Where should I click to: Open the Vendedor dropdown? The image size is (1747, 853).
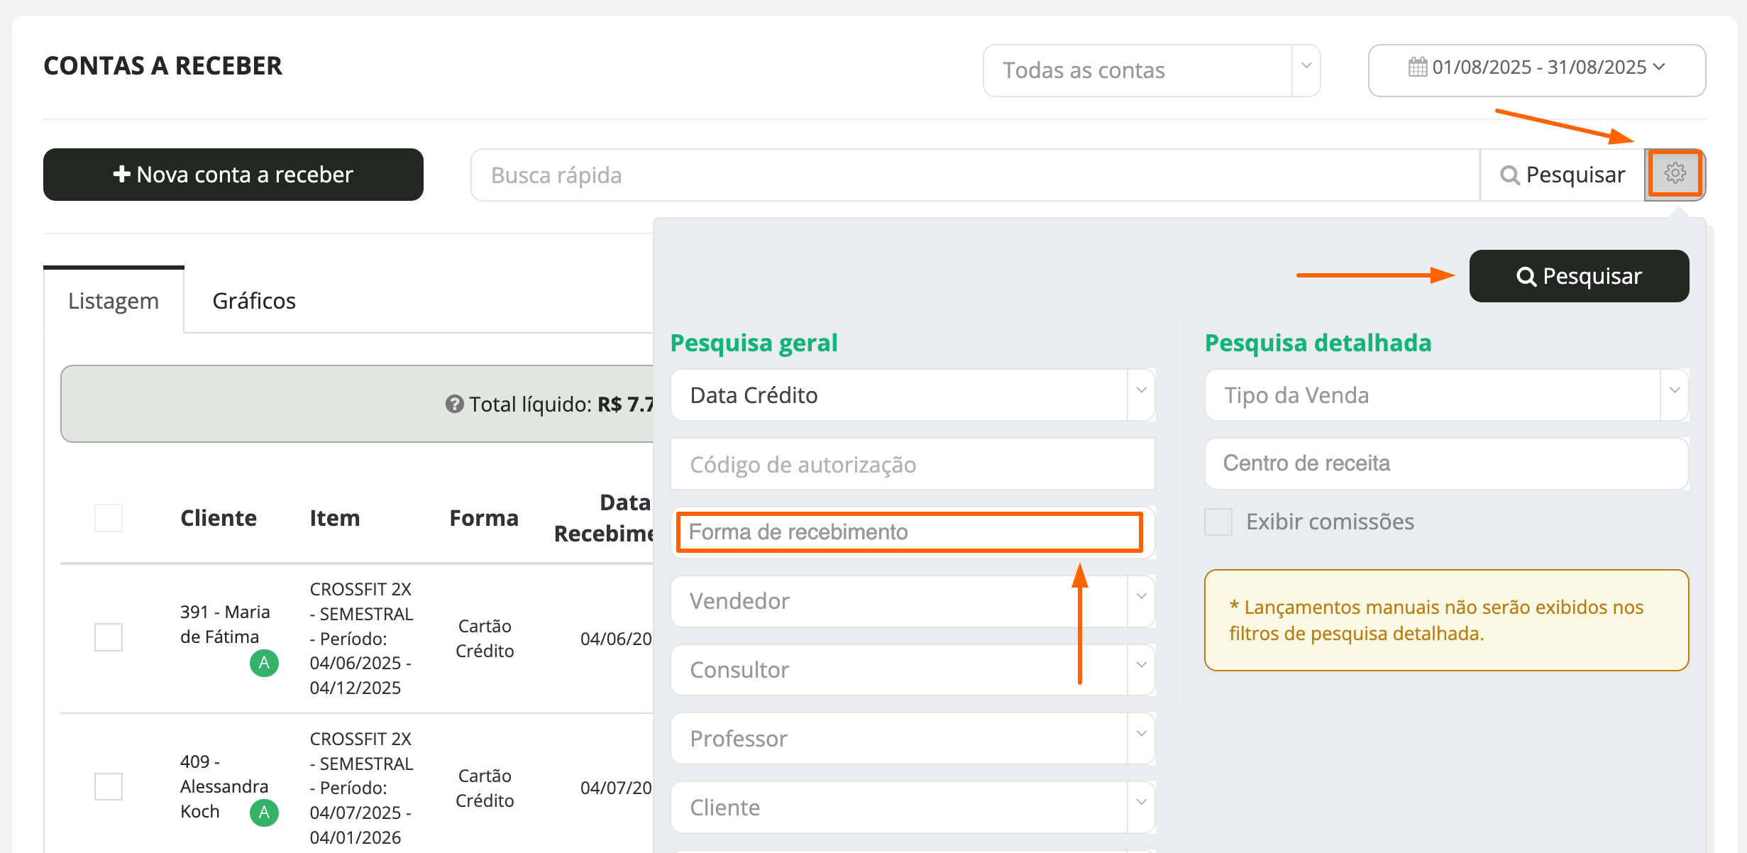(912, 601)
